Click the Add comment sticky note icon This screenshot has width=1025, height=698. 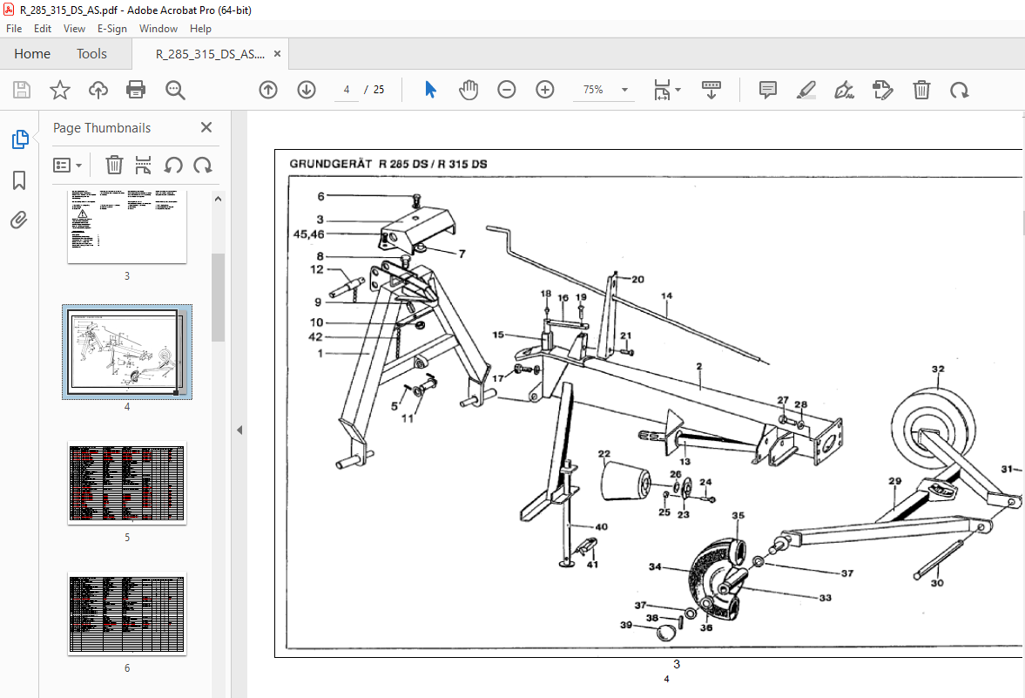[x=768, y=90]
